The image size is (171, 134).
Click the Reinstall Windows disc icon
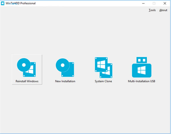point(27,68)
